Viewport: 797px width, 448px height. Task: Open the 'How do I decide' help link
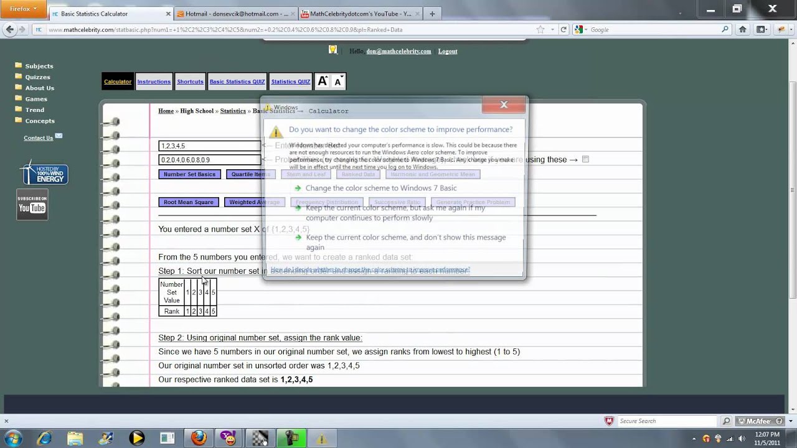pos(370,270)
